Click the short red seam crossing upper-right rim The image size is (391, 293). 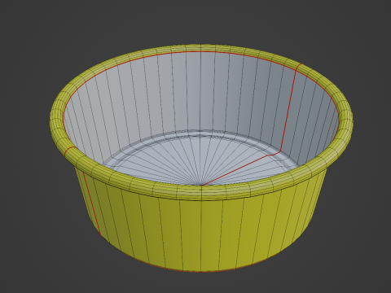click(x=299, y=67)
